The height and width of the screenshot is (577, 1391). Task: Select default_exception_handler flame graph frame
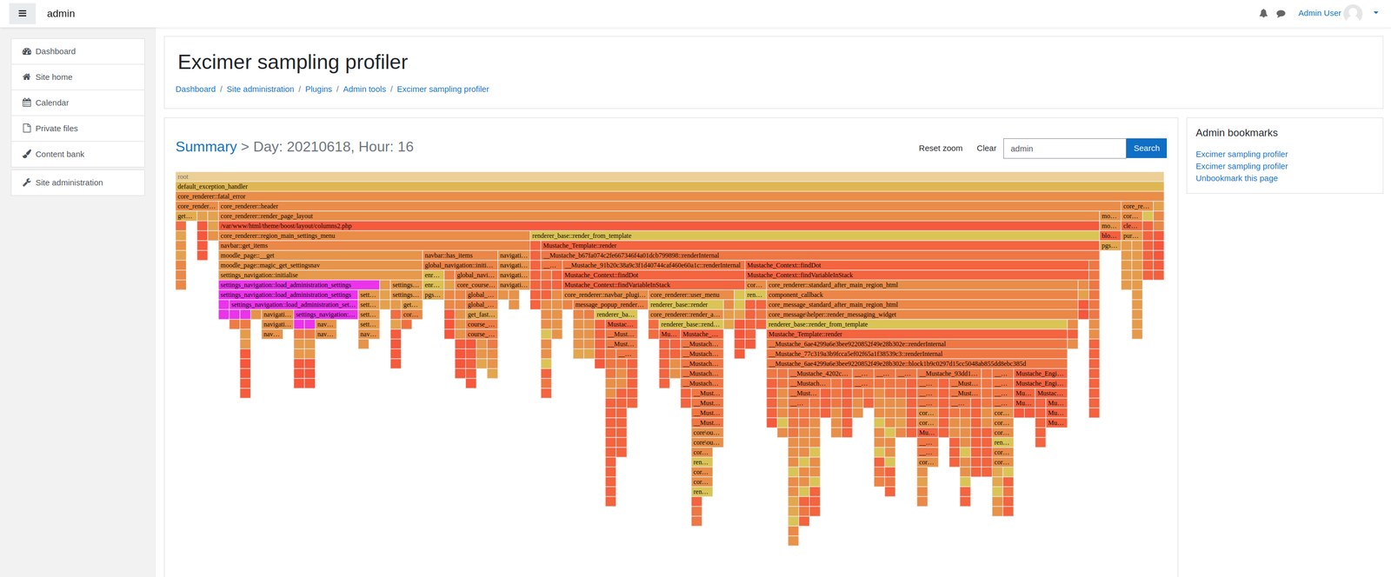(669, 186)
